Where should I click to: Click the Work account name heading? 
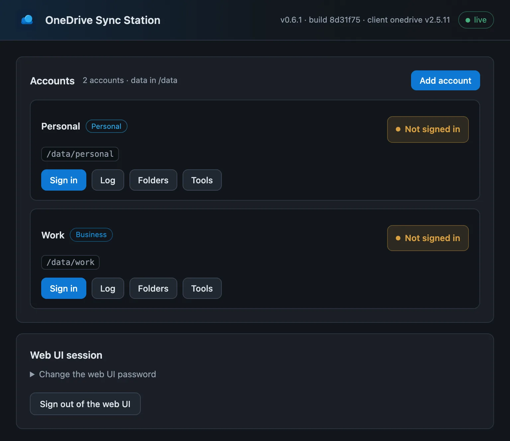(x=53, y=235)
